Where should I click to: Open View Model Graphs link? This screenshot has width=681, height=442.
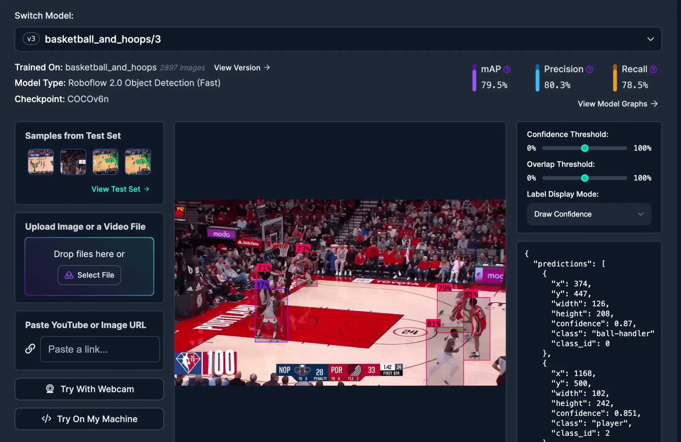(617, 104)
